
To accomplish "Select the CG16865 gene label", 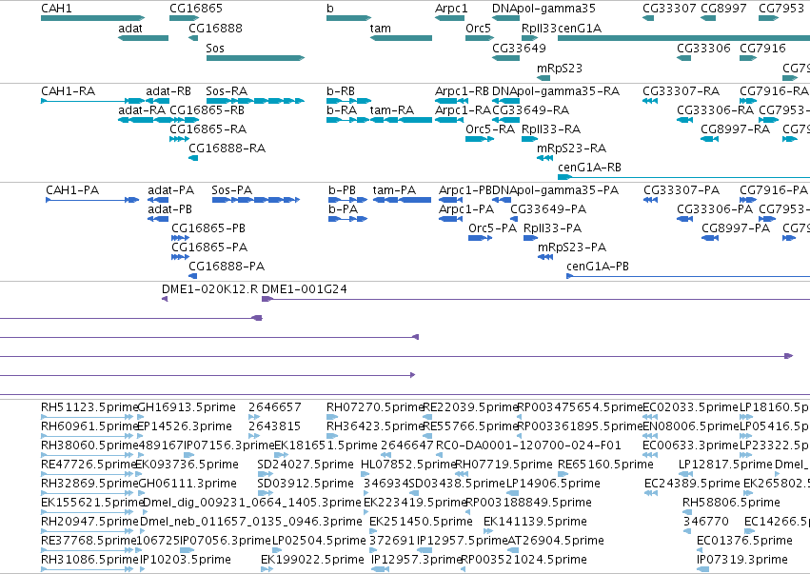I will click(x=196, y=9).
